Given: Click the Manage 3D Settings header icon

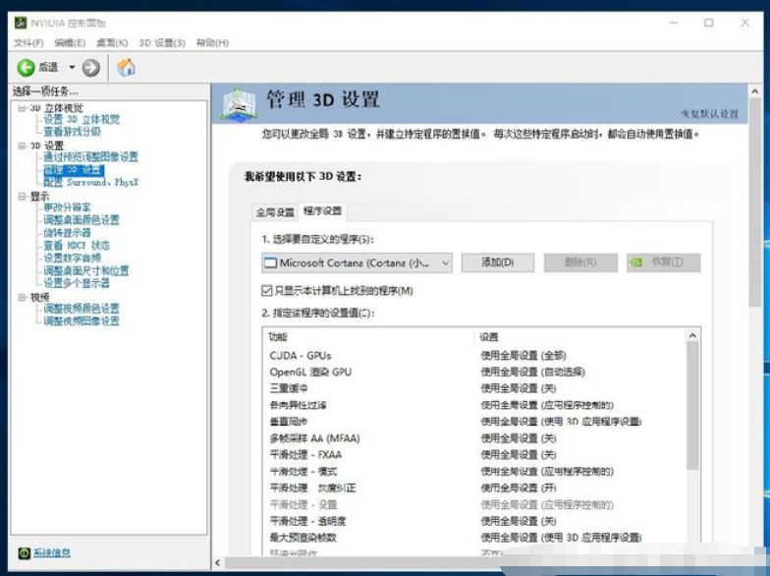Looking at the screenshot, I should coord(239,102).
